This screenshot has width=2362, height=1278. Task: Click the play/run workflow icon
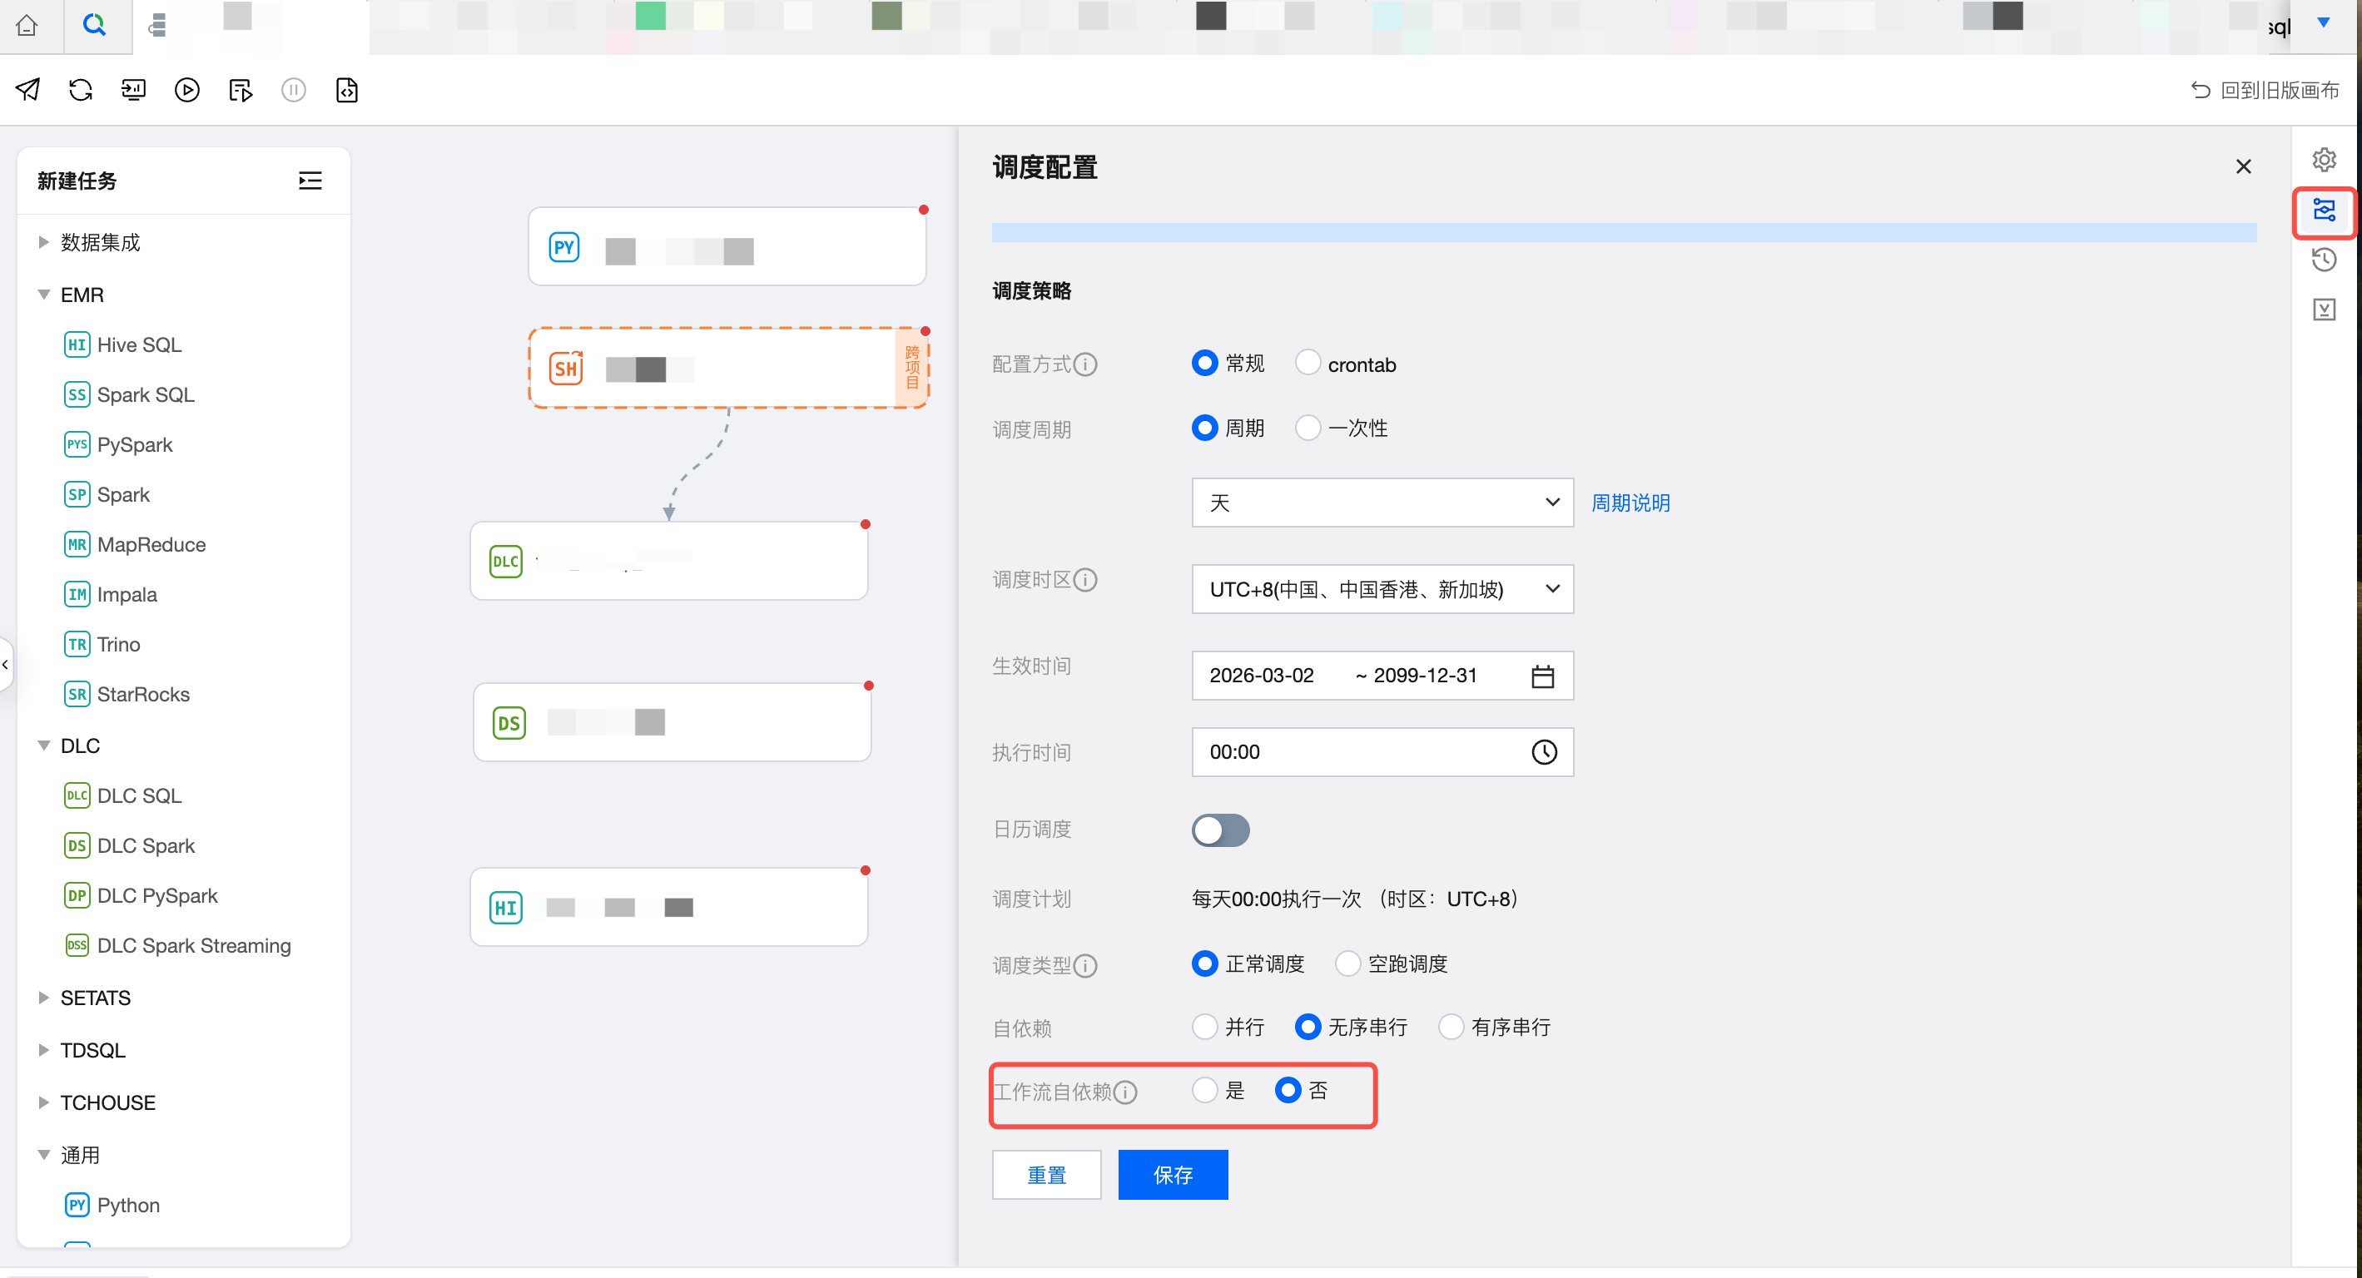187,90
